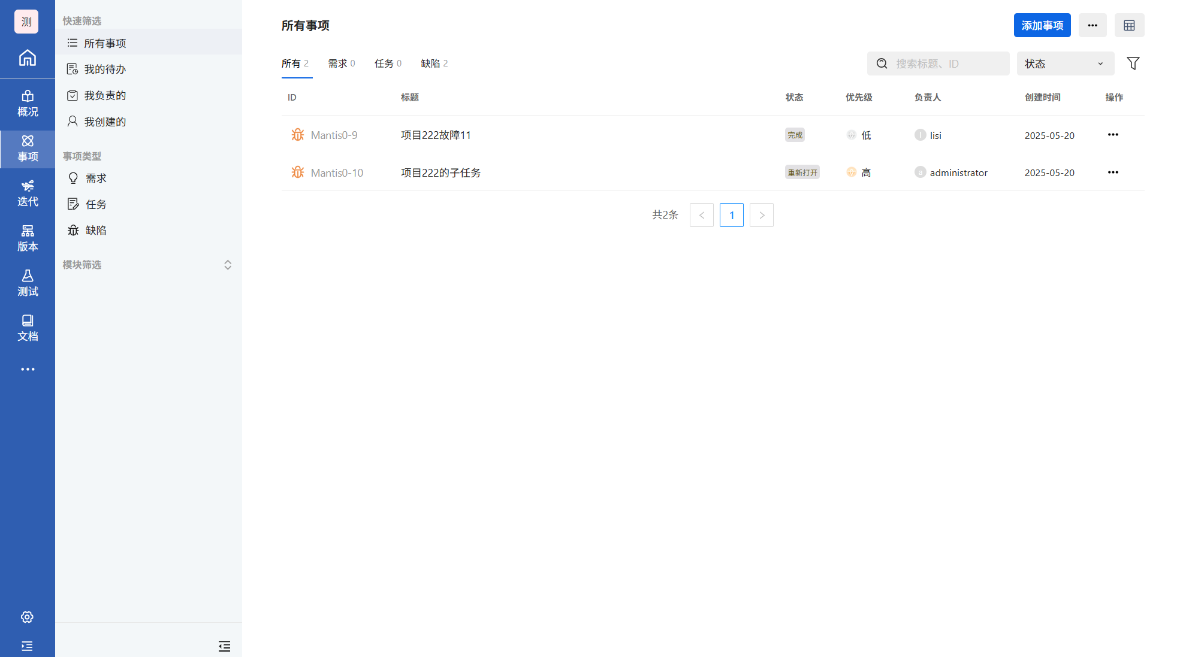Click assignee administrator
Screen dimensions: 1186x657
click(x=951, y=172)
